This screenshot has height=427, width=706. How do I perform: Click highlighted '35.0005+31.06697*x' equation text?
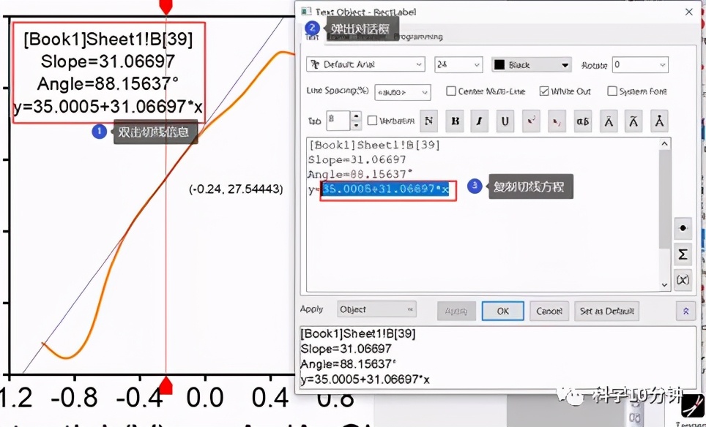pos(386,189)
